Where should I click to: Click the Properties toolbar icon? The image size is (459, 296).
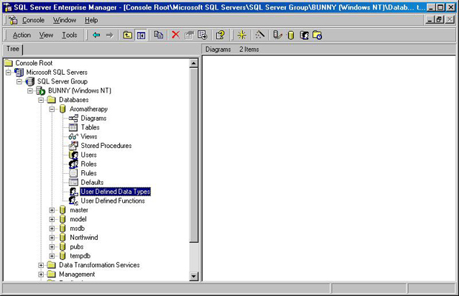click(x=189, y=35)
